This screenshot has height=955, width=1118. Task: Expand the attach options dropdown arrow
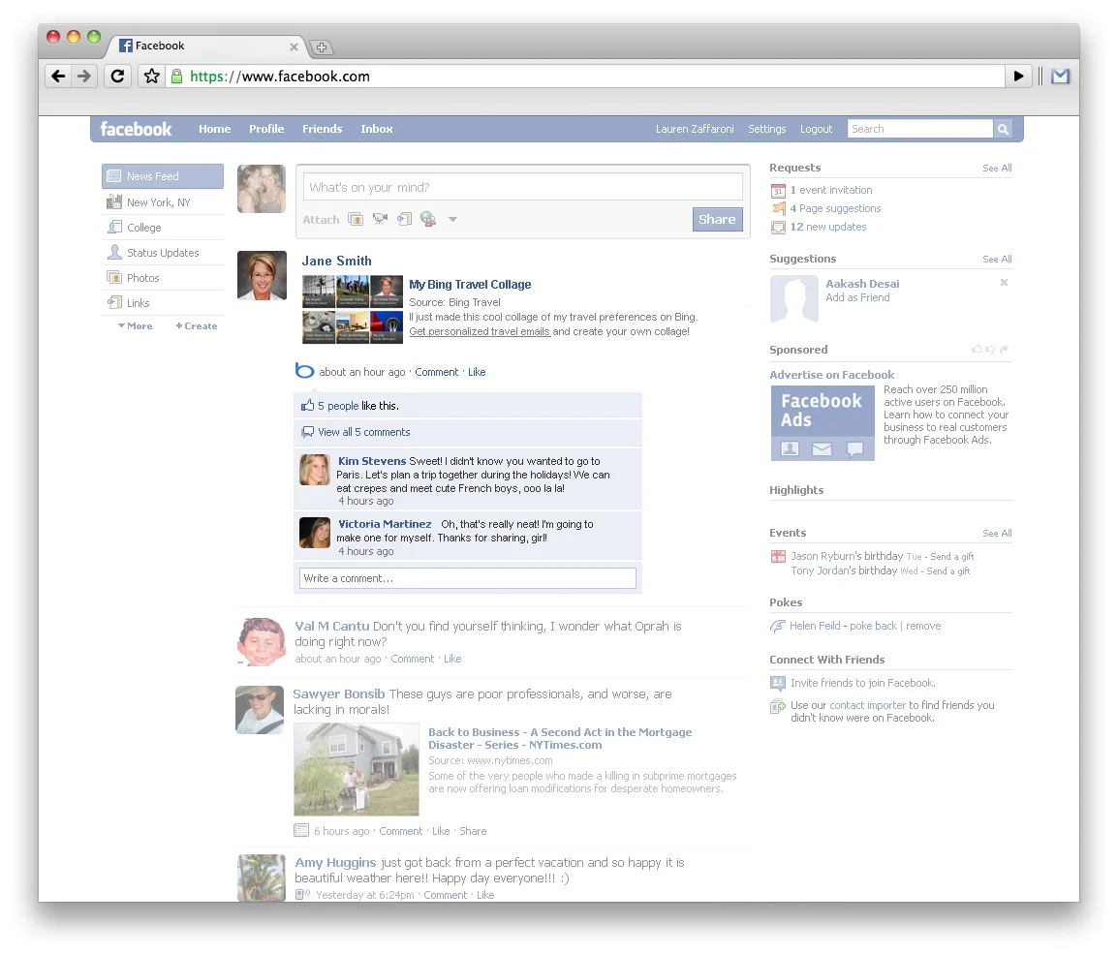click(452, 220)
